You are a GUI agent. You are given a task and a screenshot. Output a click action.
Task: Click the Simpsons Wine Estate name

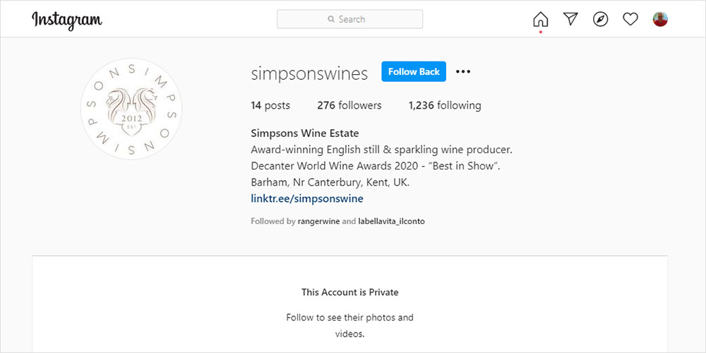(305, 133)
